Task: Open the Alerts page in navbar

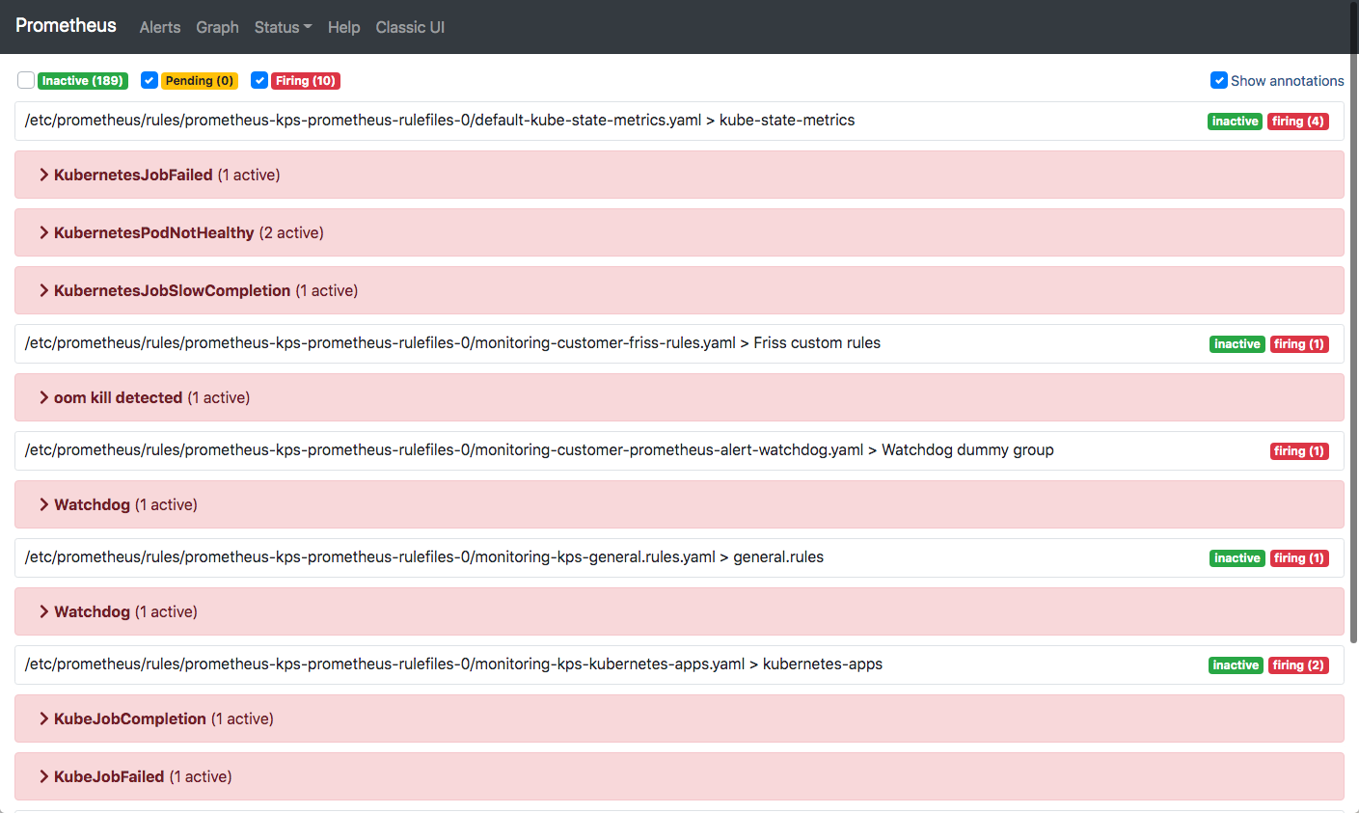Action: tap(160, 27)
